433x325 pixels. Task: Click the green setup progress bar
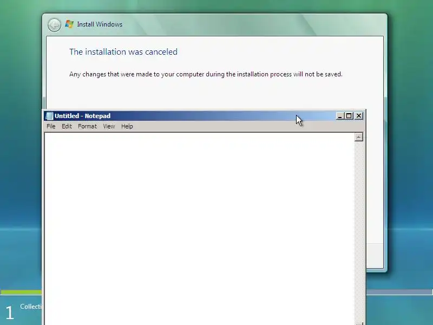tap(21, 292)
